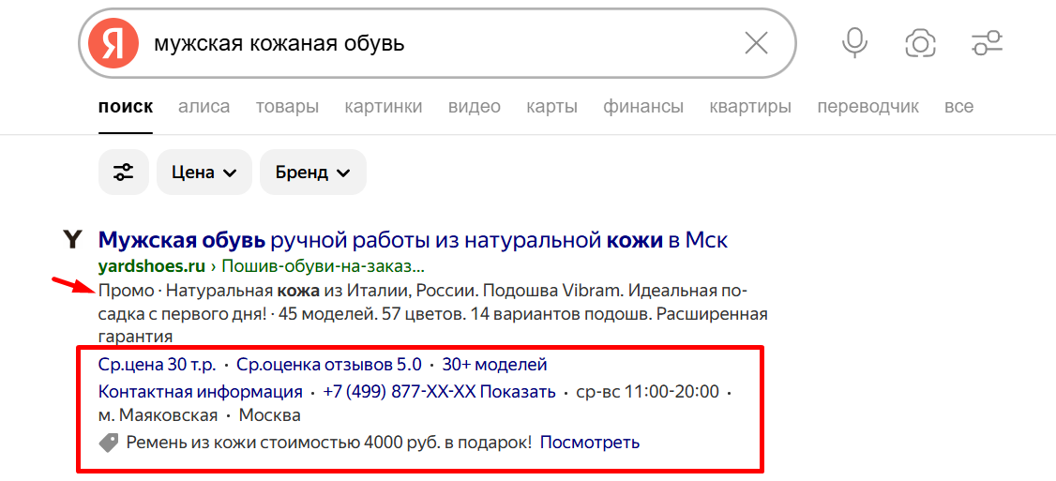The height and width of the screenshot is (481, 1056).
Task: Click the Yandex logo in search bar
Action: tap(113, 43)
